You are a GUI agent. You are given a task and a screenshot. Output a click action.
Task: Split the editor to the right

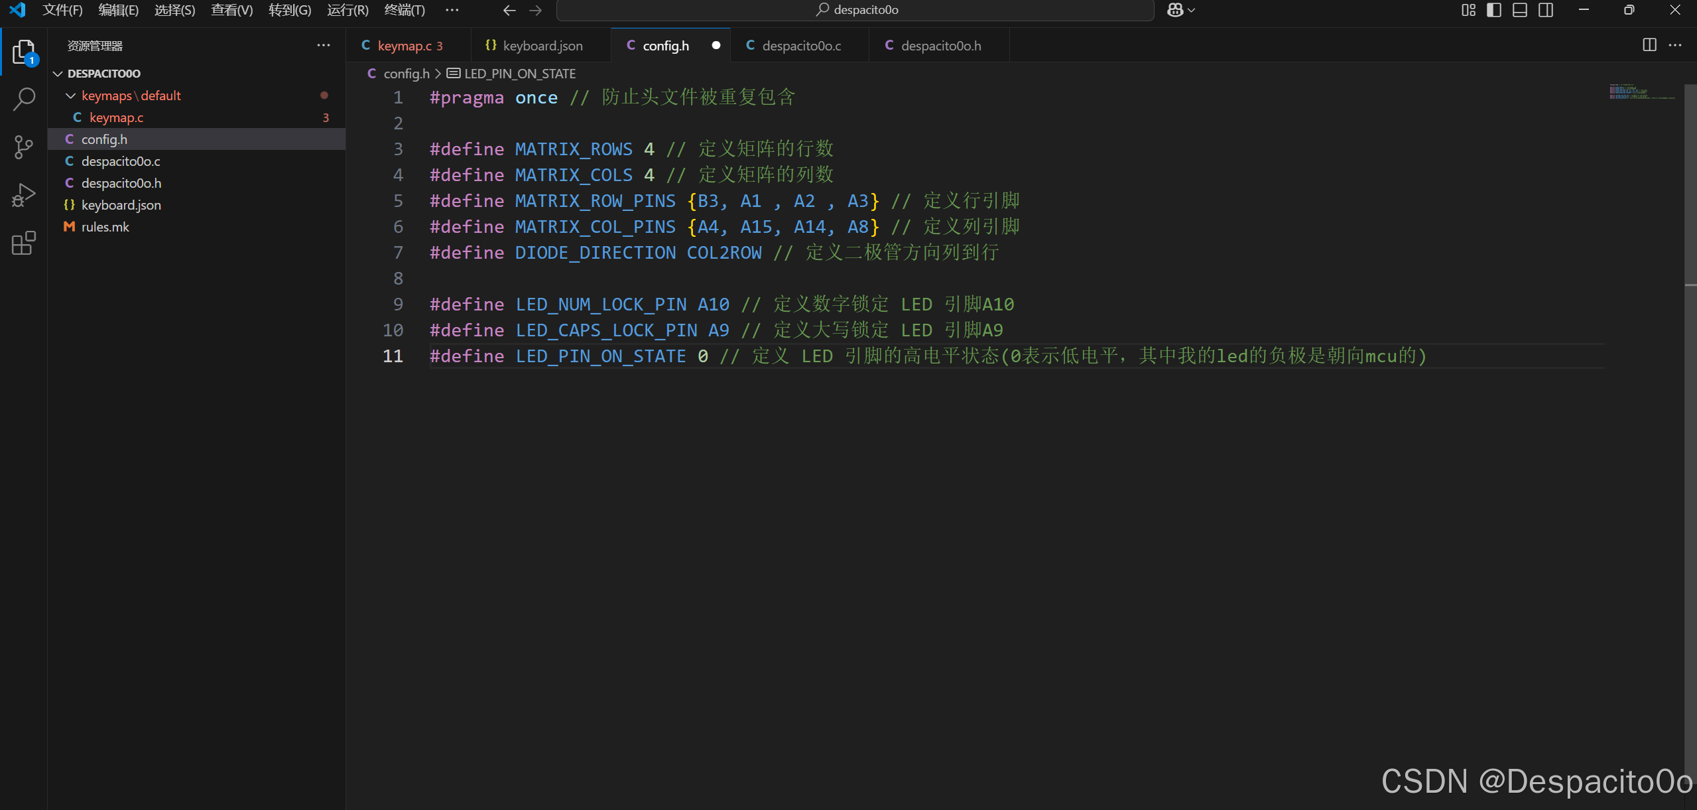(1649, 45)
